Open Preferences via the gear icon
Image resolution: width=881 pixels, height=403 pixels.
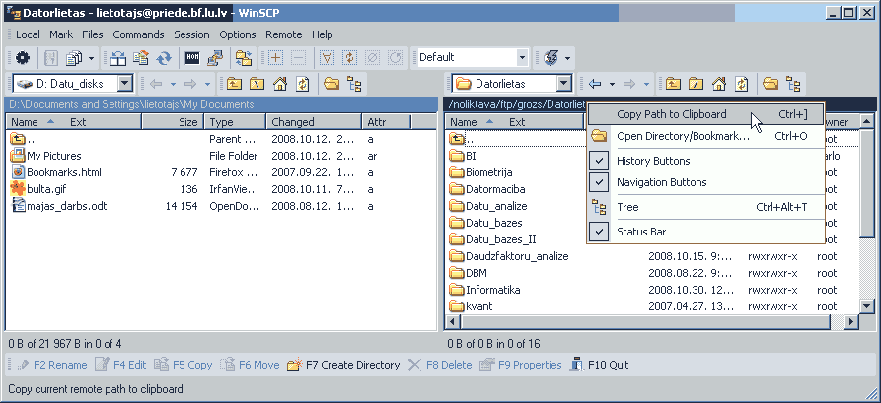(23, 57)
